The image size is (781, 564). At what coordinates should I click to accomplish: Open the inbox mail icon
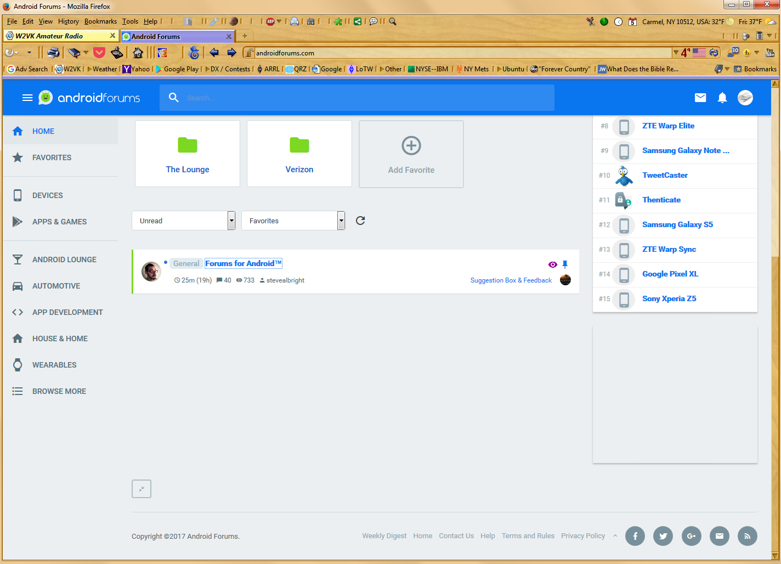point(700,98)
